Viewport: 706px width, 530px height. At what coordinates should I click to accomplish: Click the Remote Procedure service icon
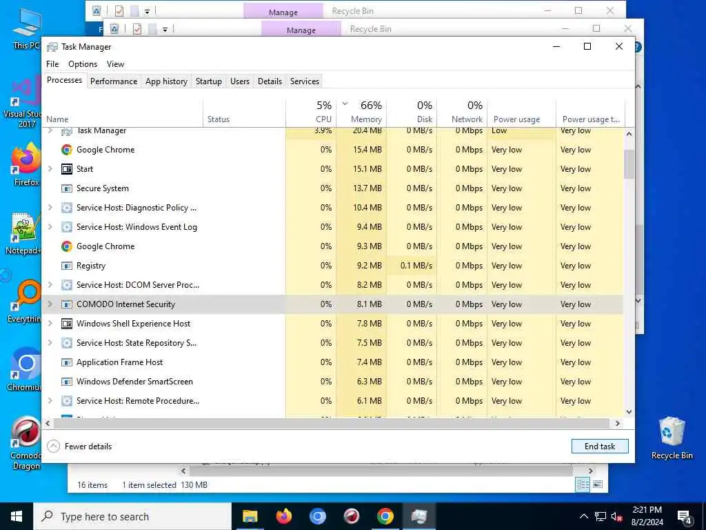67,401
